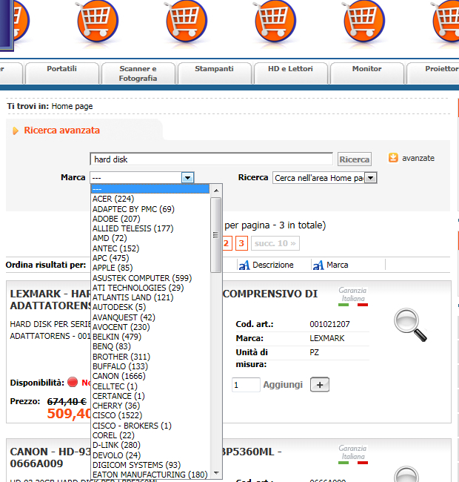The height and width of the screenshot is (482, 459).
Task: Select ADOBE (207) from the brand list
Action: pos(150,219)
